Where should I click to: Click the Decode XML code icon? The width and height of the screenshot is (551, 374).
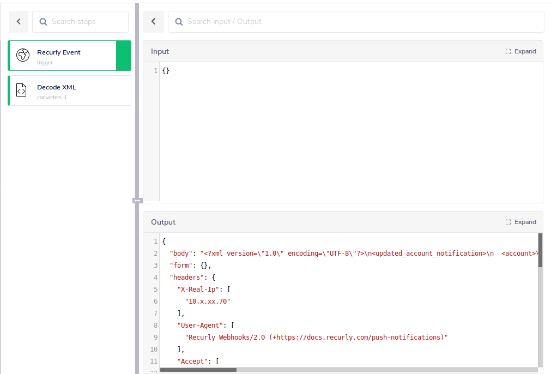click(21, 90)
